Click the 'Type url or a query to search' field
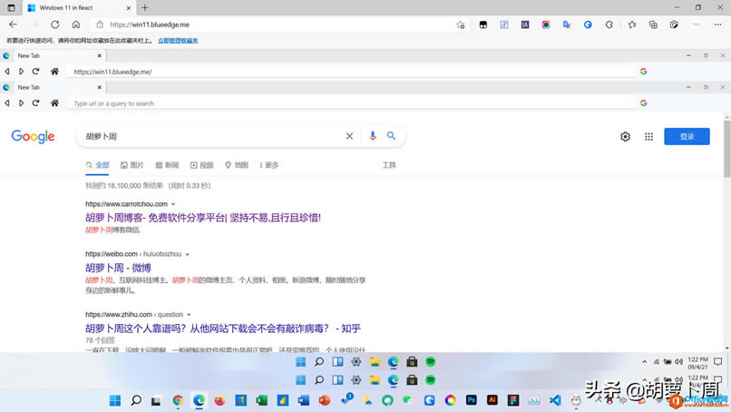This screenshot has height=412, width=731. pos(351,103)
